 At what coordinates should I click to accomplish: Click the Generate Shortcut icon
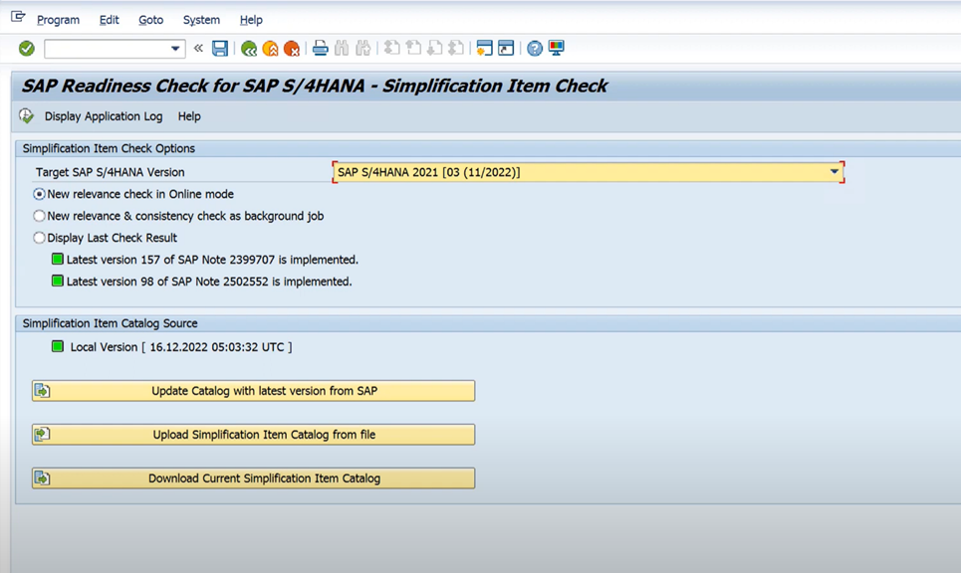506,48
